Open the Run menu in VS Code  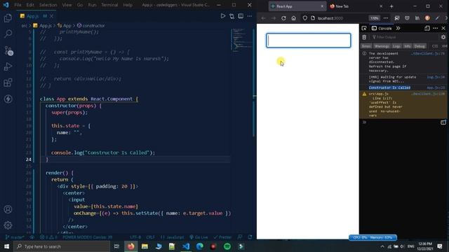click(92, 5)
